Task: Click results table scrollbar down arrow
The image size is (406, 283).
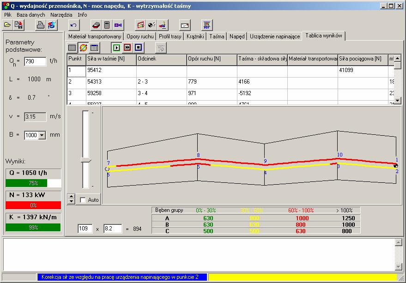Action: (x=398, y=101)
